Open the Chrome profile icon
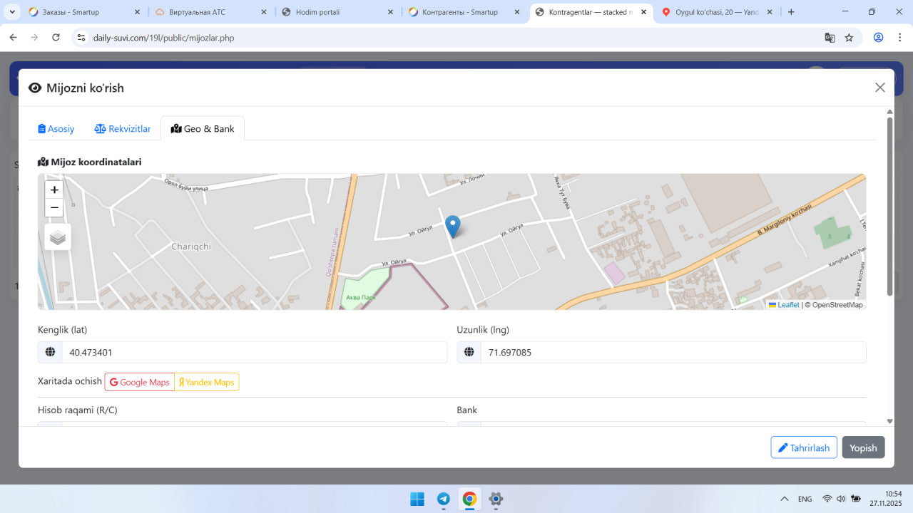Image resolution: width=913 pixels, height=513 pixels. point(879,38)
